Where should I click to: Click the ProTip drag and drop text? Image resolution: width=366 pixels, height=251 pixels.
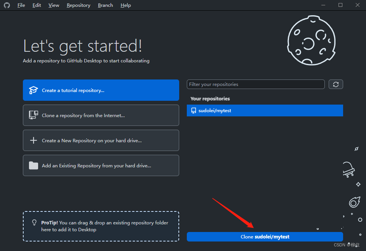[104, 226]
